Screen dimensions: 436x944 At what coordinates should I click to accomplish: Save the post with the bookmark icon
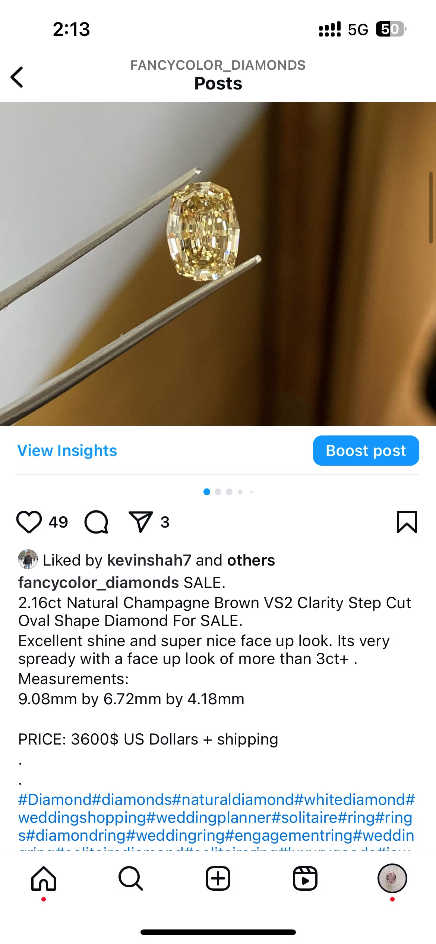(407, 522)
